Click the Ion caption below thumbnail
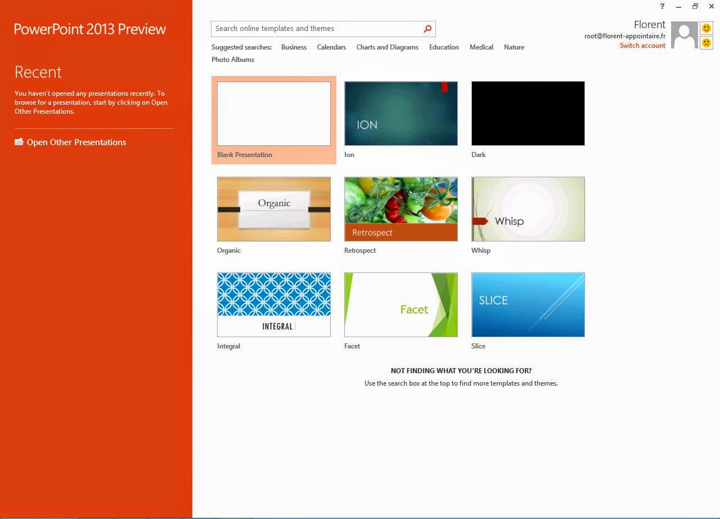The height and width of the screenshot is (519, 720). [x=349, y=155]
